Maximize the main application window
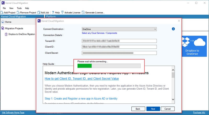This screenshot has width=209, height=115. [196, 3]
